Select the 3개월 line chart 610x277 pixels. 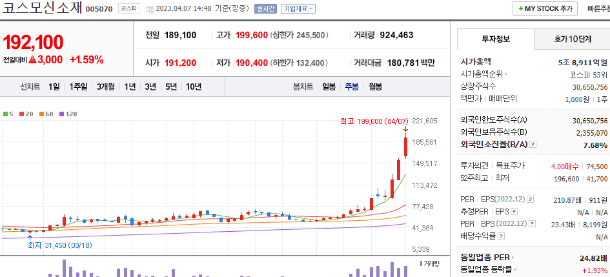(x=106, y=87)
